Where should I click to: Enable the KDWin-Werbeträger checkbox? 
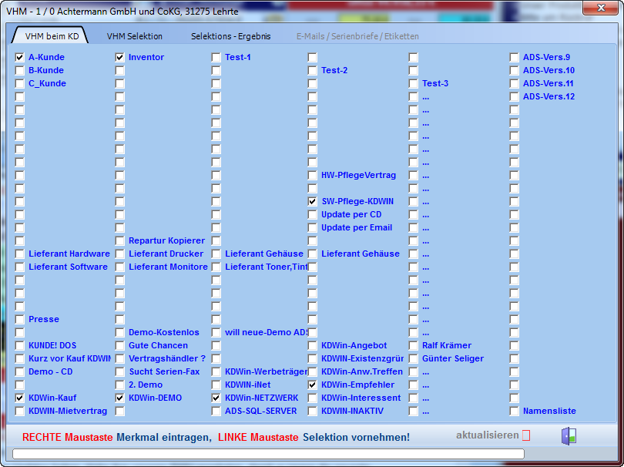click(216, 372)
